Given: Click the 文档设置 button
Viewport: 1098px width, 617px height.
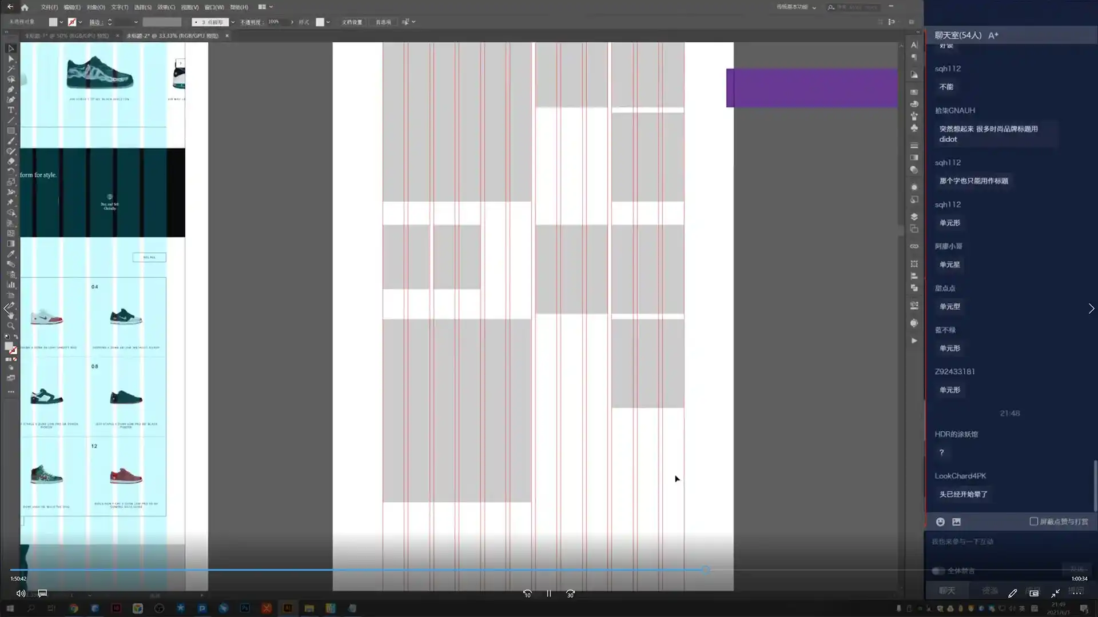Looking at the screenshot, I should [x=352, y=22].
